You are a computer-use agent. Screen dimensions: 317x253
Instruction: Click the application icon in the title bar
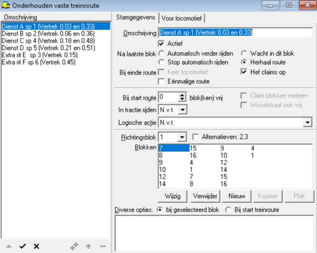[x=6, y=5]
